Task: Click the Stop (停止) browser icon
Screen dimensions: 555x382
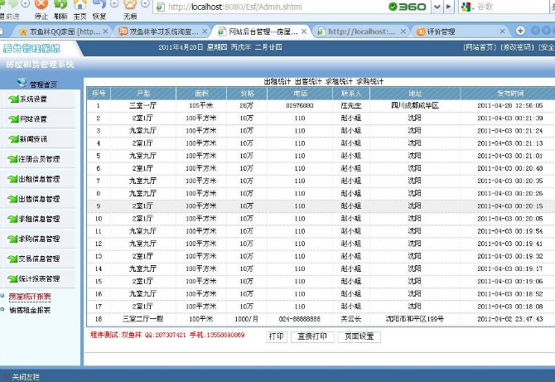Action: pos(41,5)
